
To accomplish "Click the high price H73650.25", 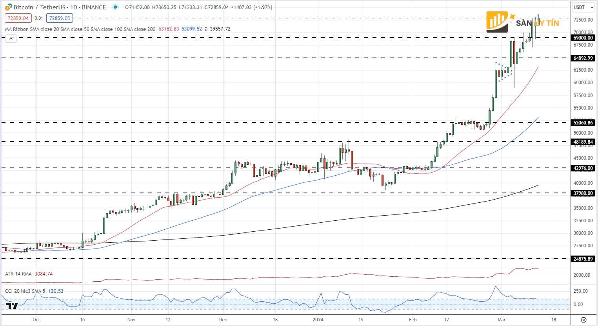I will [164, 7].
